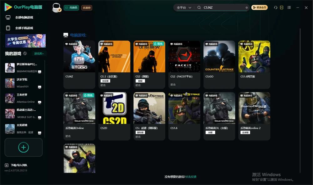This screenshot has width=313, height=185.
Task: Open the 游戏库> link
Action: click(39, 54)
